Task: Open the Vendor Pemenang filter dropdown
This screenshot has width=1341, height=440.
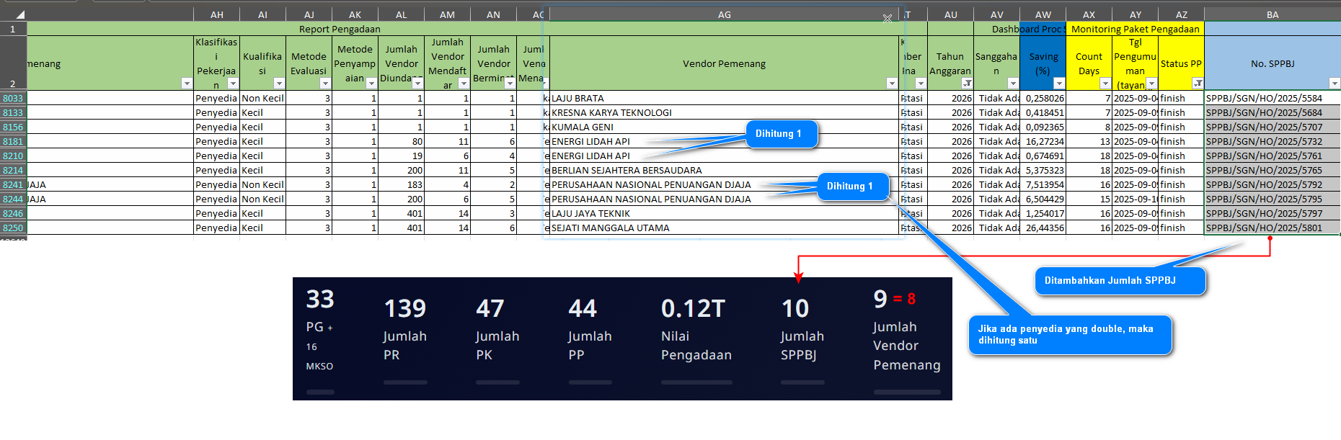Action: coord(892,84)
